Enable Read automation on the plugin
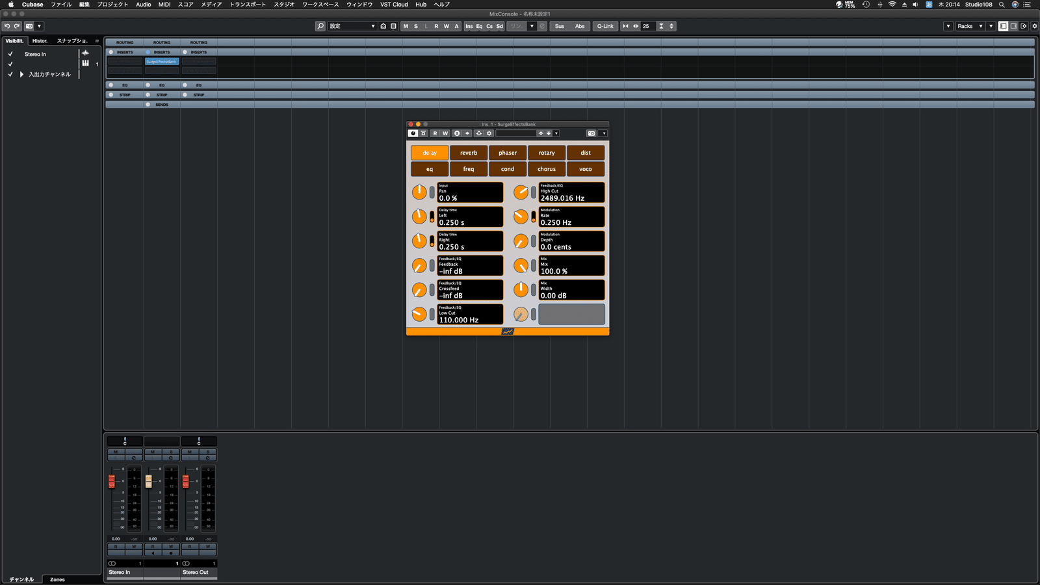The height and width of the screenshot is (585, 1040). coord(435,133)
